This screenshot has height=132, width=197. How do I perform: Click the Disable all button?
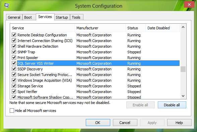click(172, 105)
